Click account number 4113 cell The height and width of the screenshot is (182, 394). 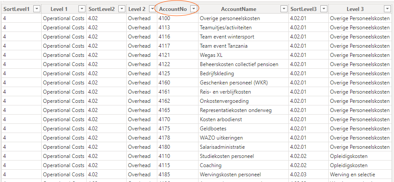click(x=177, y=28)
